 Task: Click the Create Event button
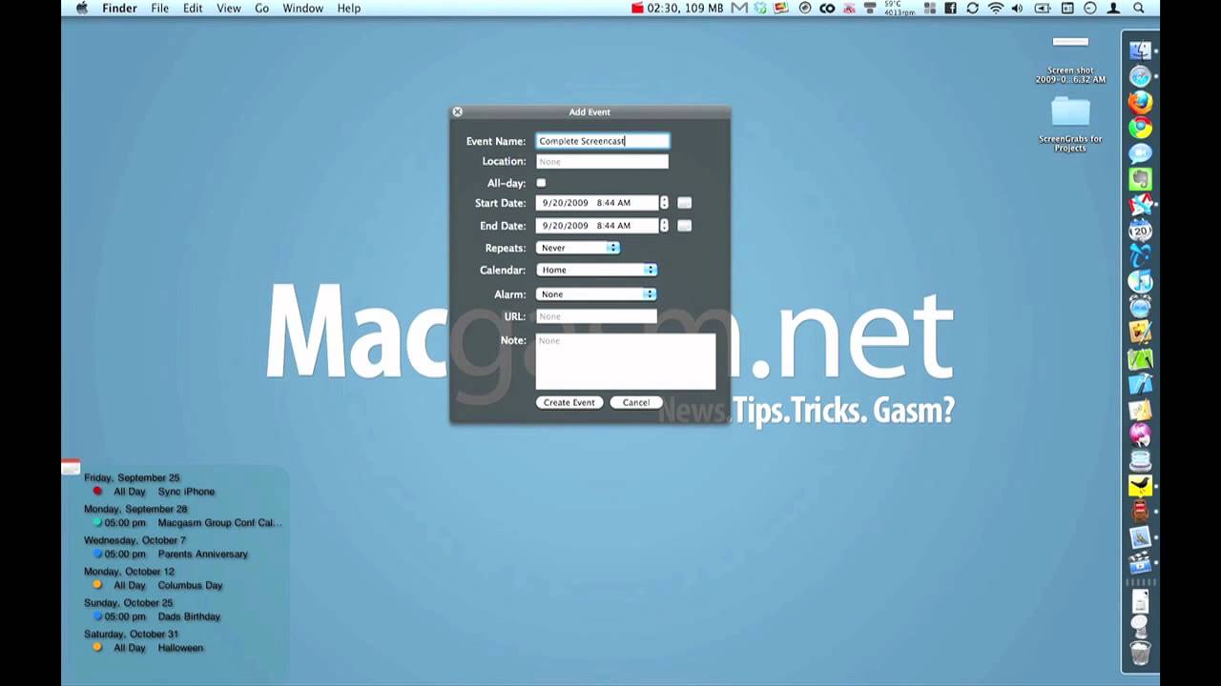click(x=569, y=402)
